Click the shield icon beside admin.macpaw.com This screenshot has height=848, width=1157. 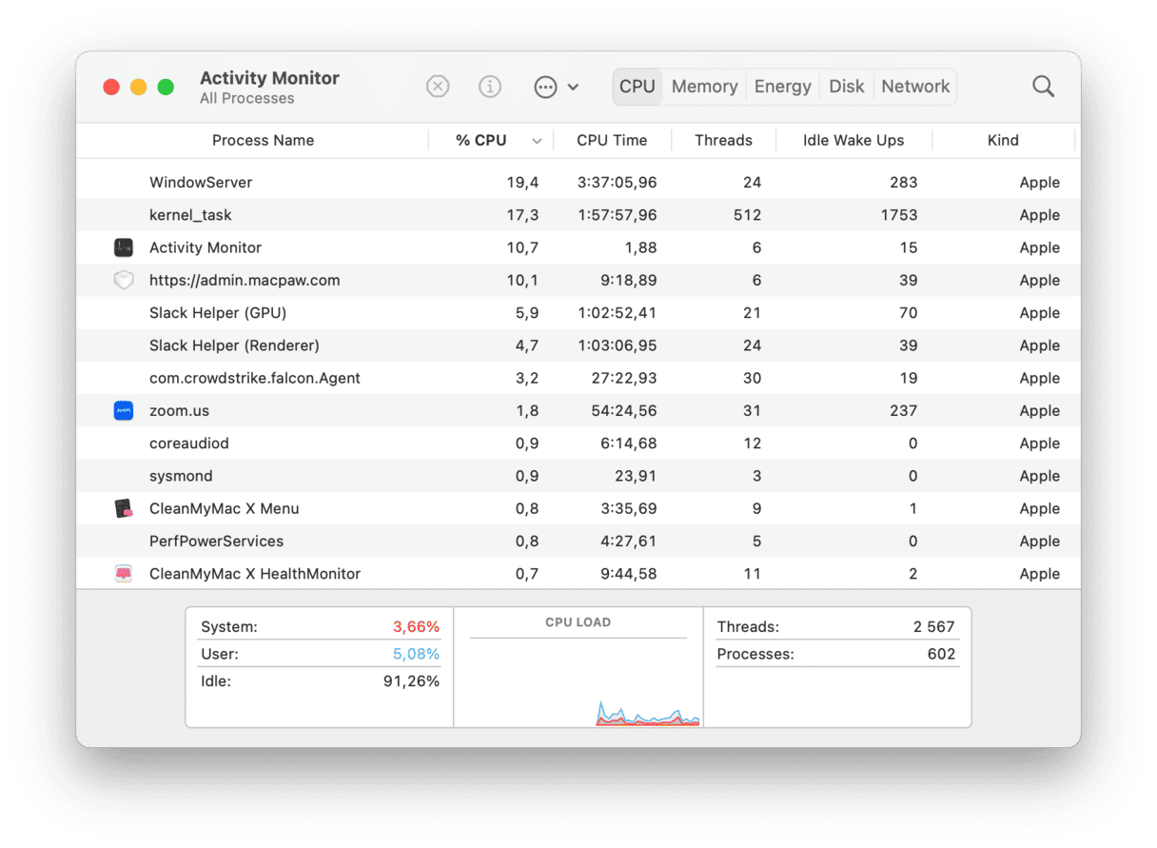(123, 280)
